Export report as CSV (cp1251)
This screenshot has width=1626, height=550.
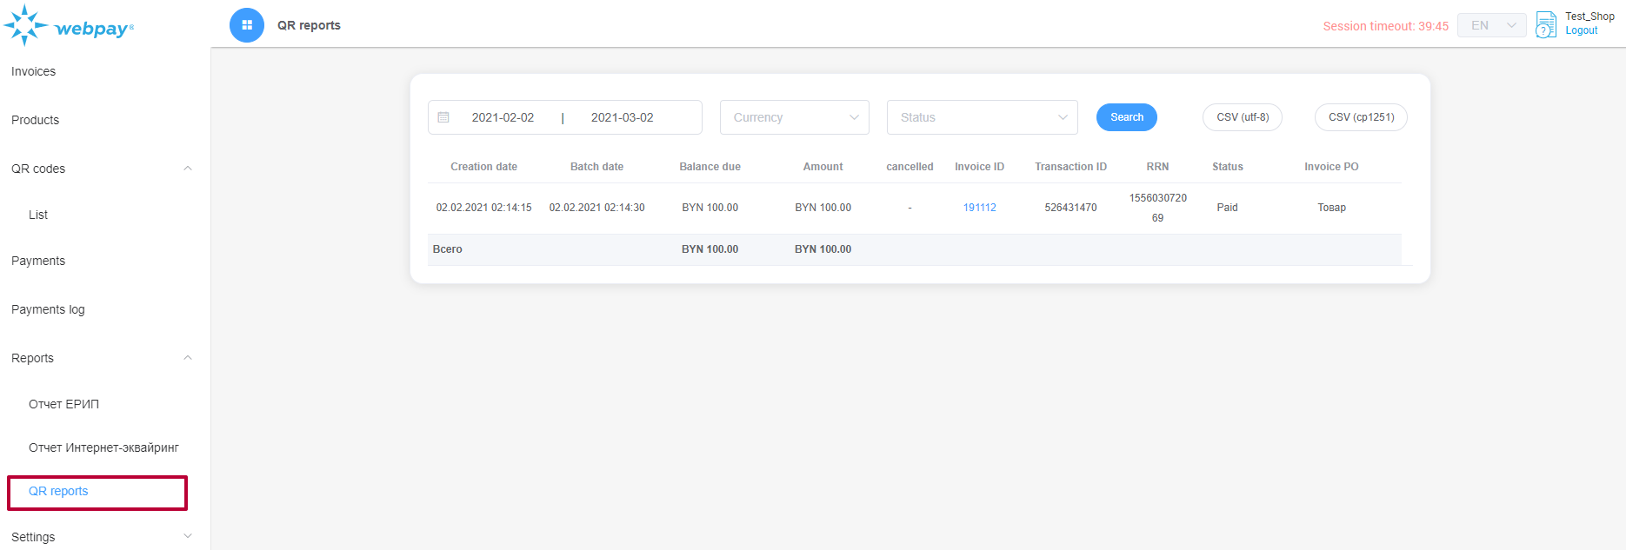pos(1361,117)
